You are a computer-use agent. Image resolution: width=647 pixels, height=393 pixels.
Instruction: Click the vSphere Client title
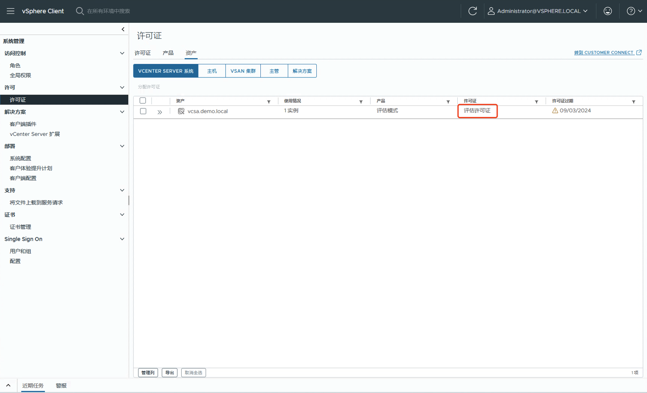pyautogui.click(x=43, y=11)
